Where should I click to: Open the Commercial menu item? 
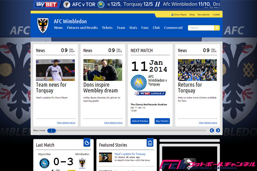(x=173, y=28)
